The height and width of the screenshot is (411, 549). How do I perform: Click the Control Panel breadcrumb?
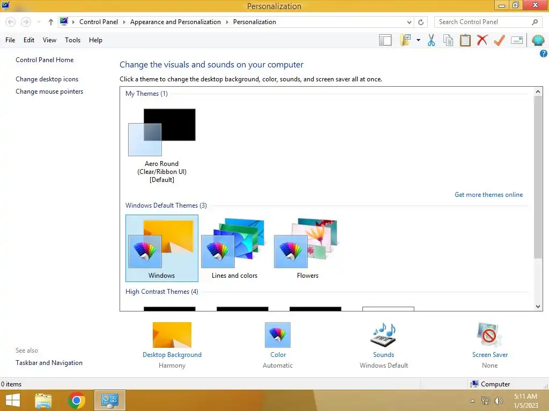coord(99,21)
